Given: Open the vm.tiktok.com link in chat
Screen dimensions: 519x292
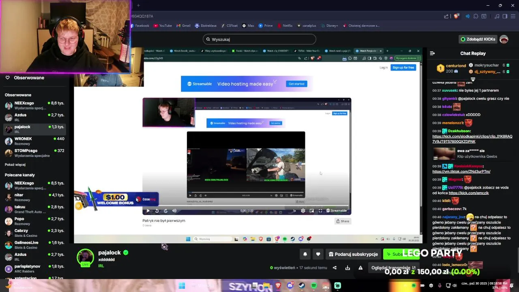Looking at the screenshot, I should pos(461,172).
